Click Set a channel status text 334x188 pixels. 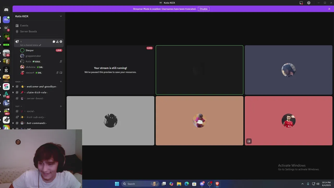[x=29, y=45]
